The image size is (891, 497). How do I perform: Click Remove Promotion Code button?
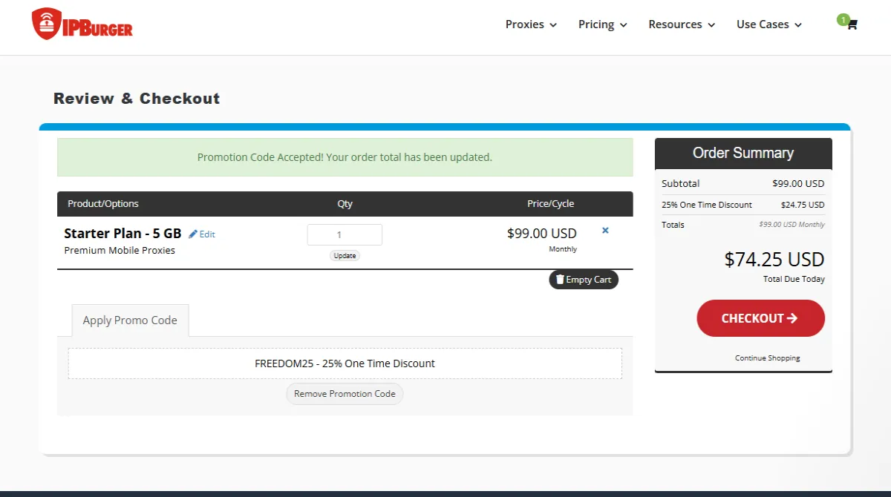(x=345, y=394)
